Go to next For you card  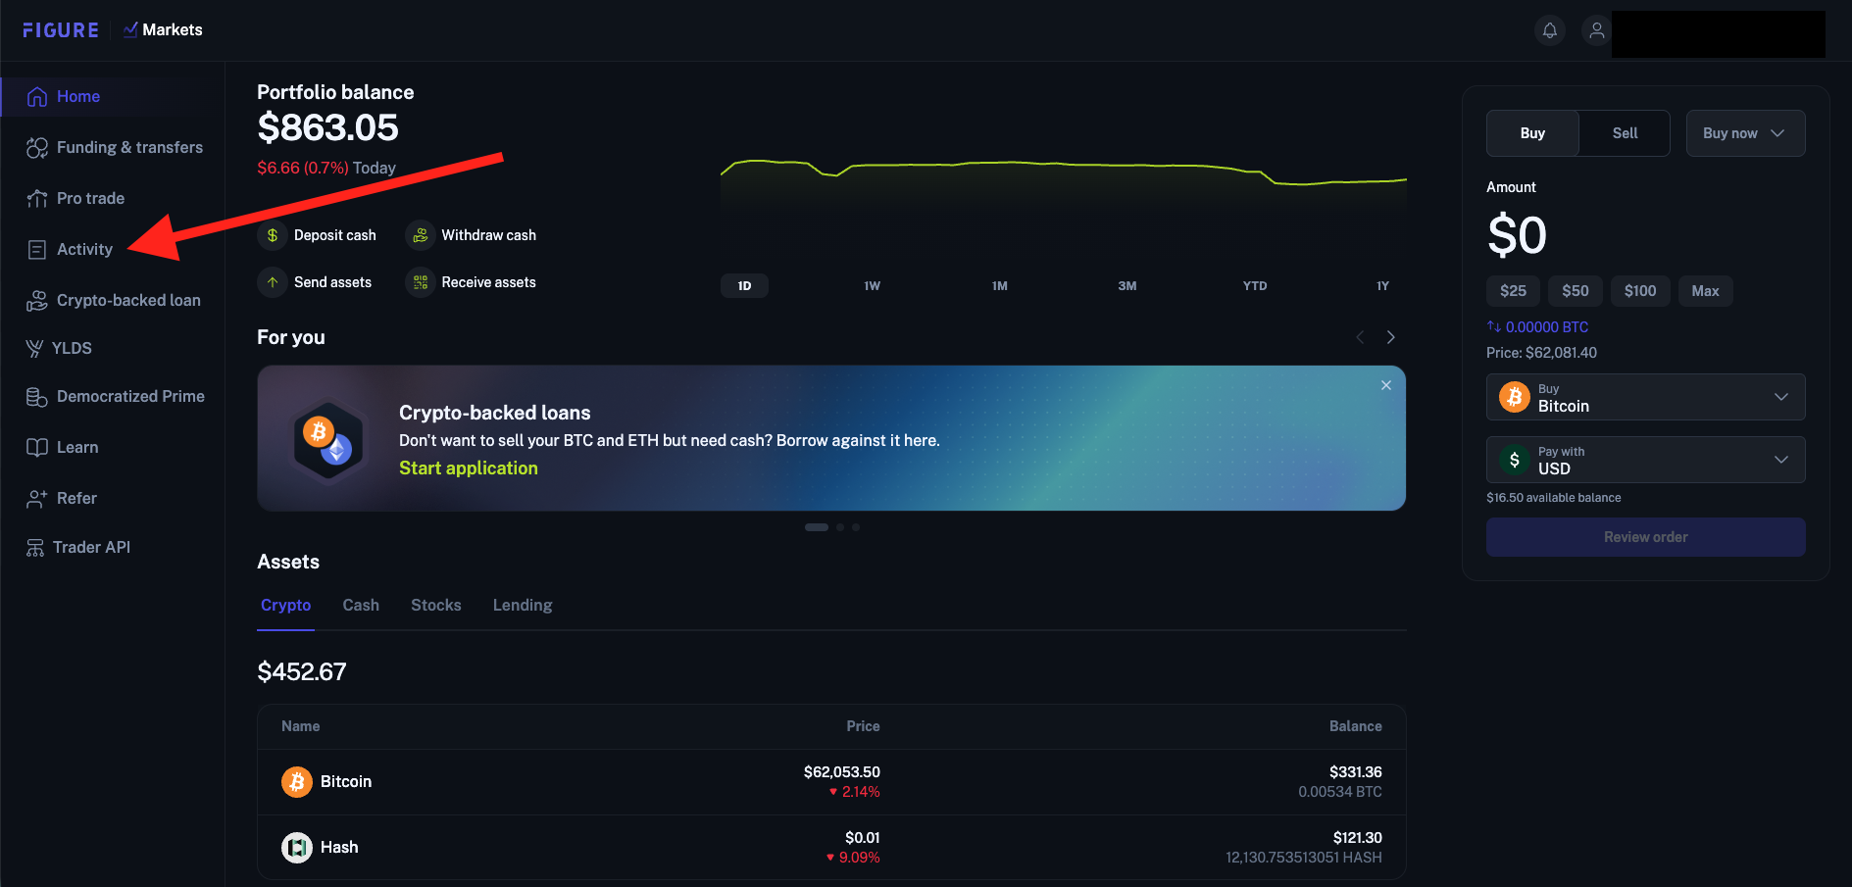pos(1390,337)
